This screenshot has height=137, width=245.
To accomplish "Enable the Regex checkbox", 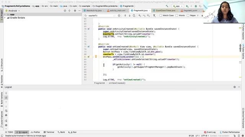I will click(x=188, y=16).
